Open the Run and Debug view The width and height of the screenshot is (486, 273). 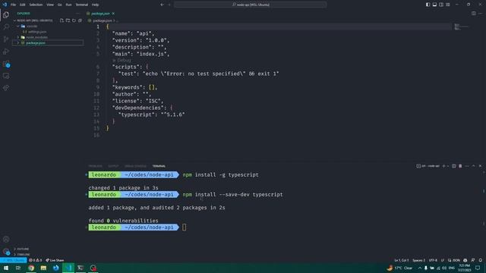[6, 52]
